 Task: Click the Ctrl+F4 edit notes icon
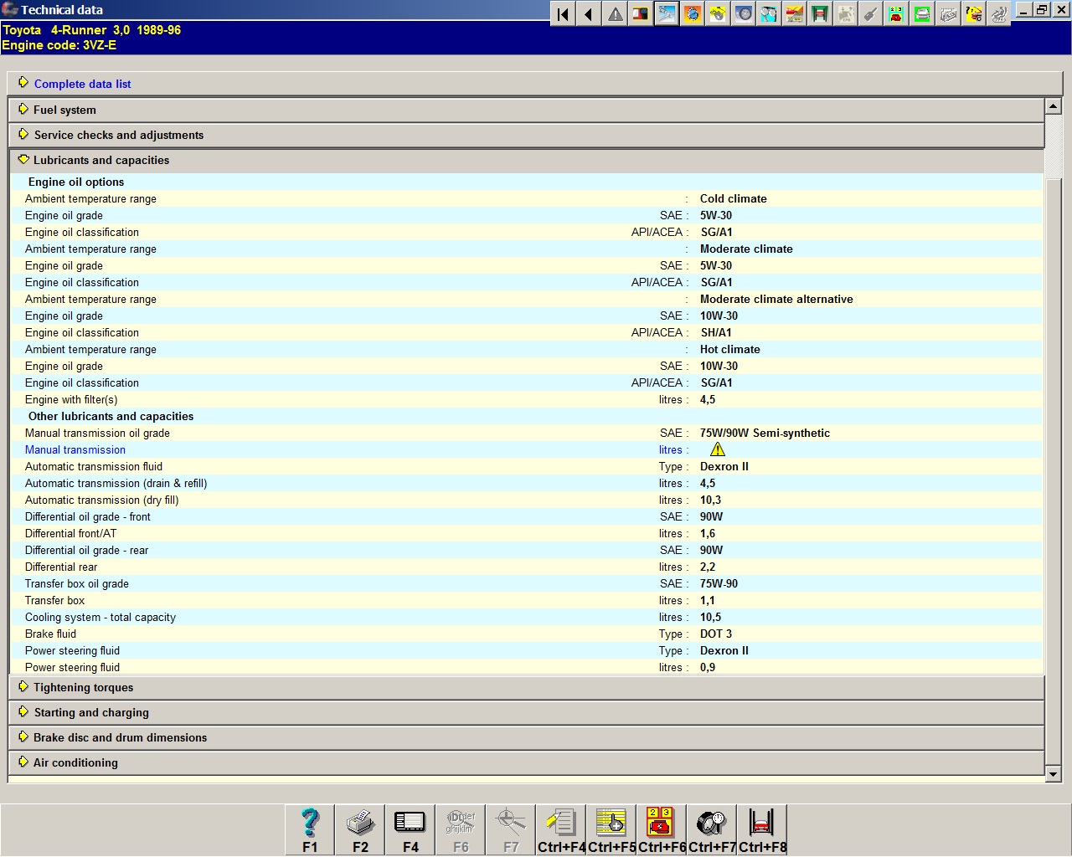[x=561, y=829]
